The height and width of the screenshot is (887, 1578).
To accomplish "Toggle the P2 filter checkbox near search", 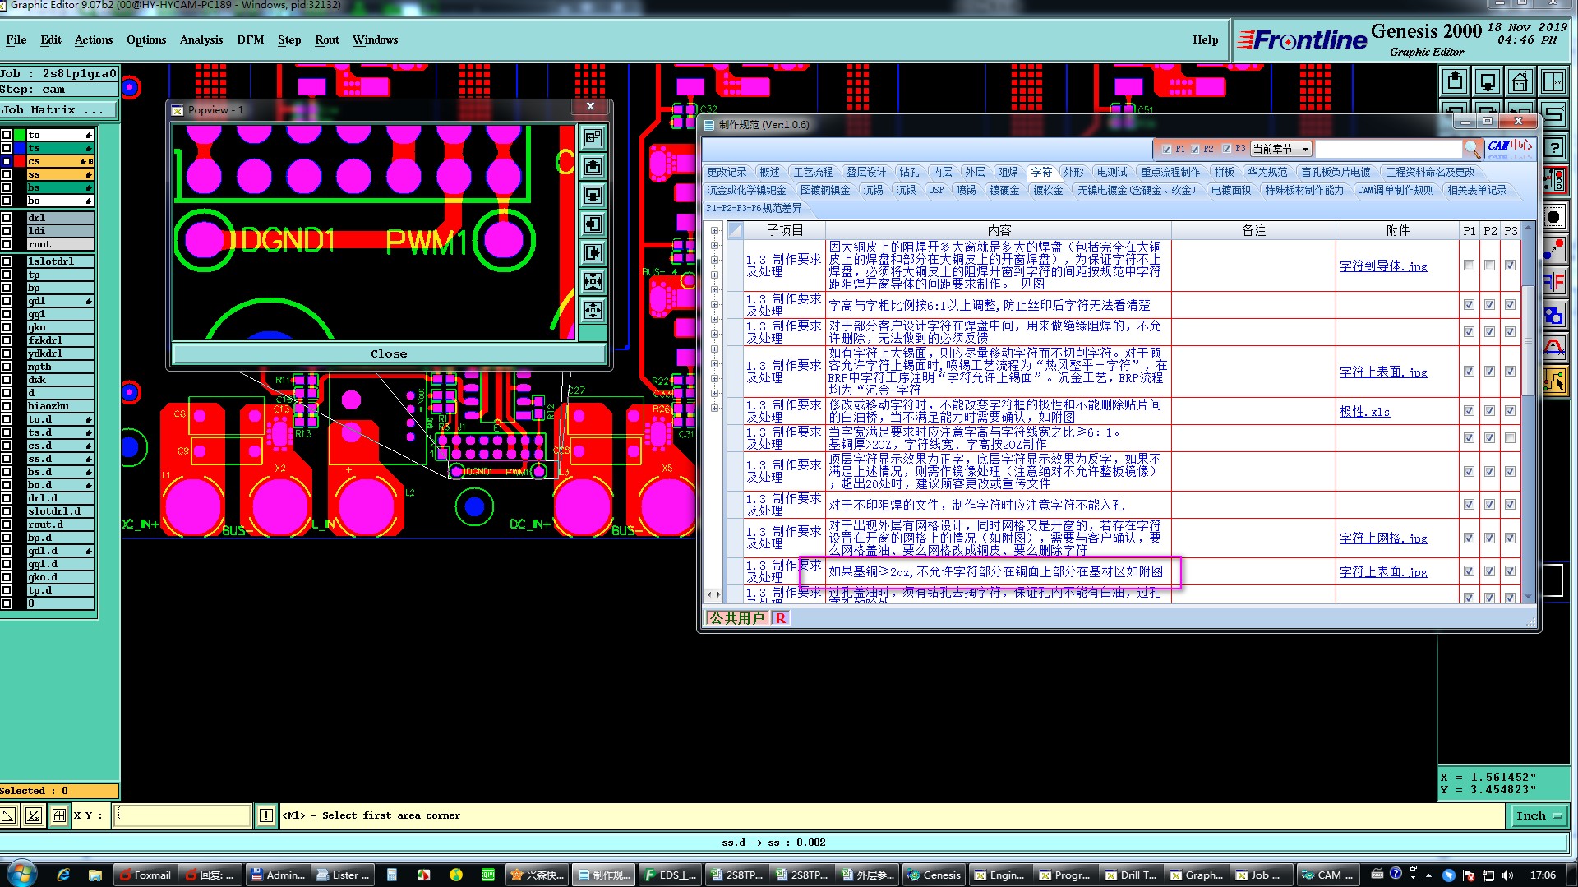I will [x=1195, y=150].
